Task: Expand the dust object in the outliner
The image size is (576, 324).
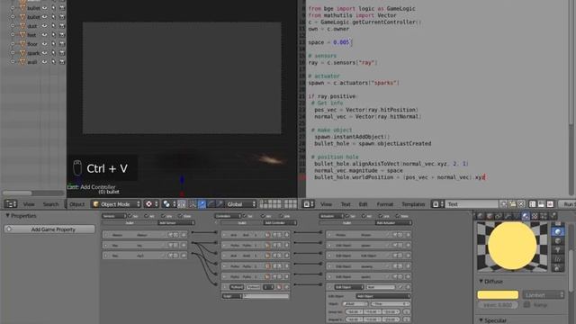Action: click(x=13, y=26)
